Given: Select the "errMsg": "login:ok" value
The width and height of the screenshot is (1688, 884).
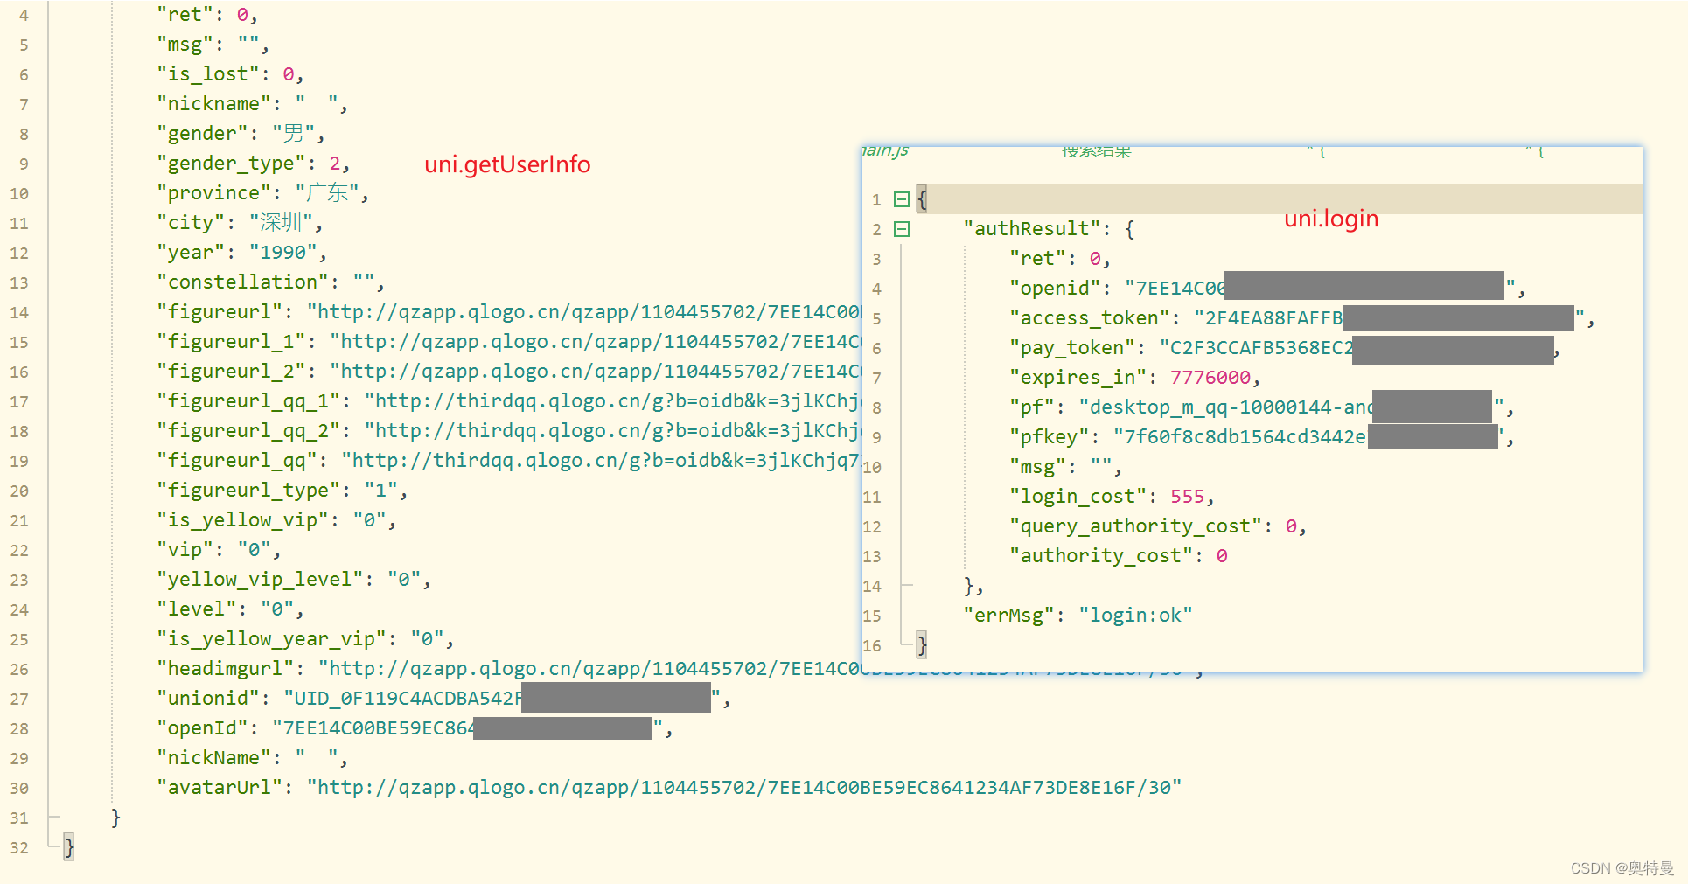Looking at the screenshot, I should point(1135,616).
